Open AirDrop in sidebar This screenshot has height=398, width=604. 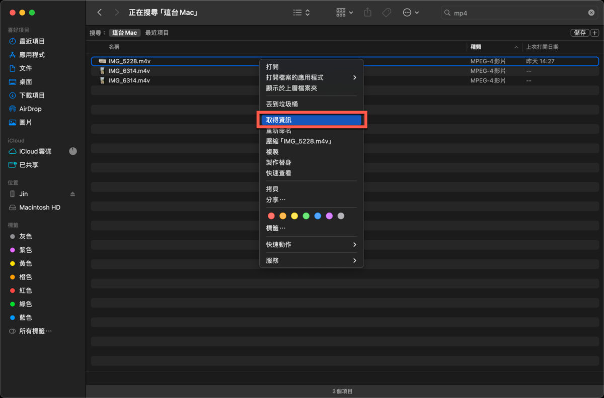tap(30, 109)
